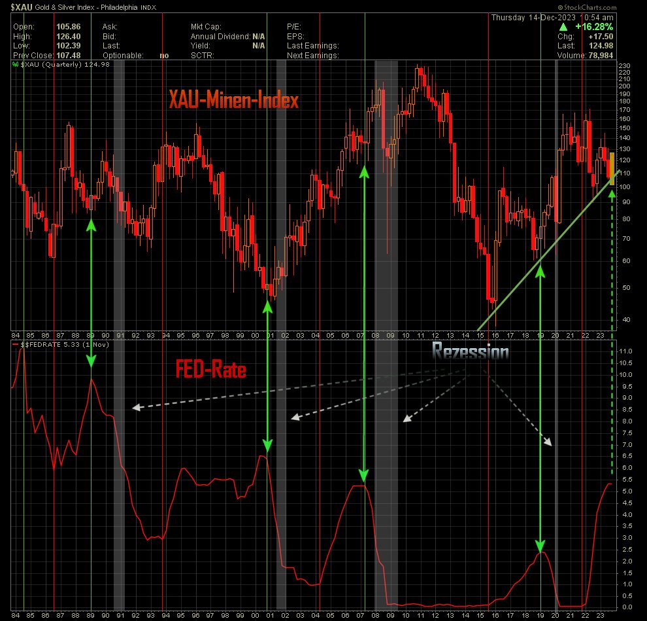This screenshot has width=647, height=621.
Task: Click the latest orange quarterly candle of XAU
Action: pos(612,169)
